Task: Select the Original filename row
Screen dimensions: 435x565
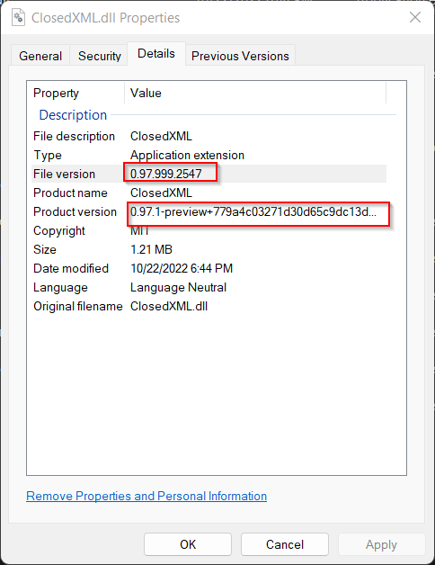Action: [x=209, y=306]
